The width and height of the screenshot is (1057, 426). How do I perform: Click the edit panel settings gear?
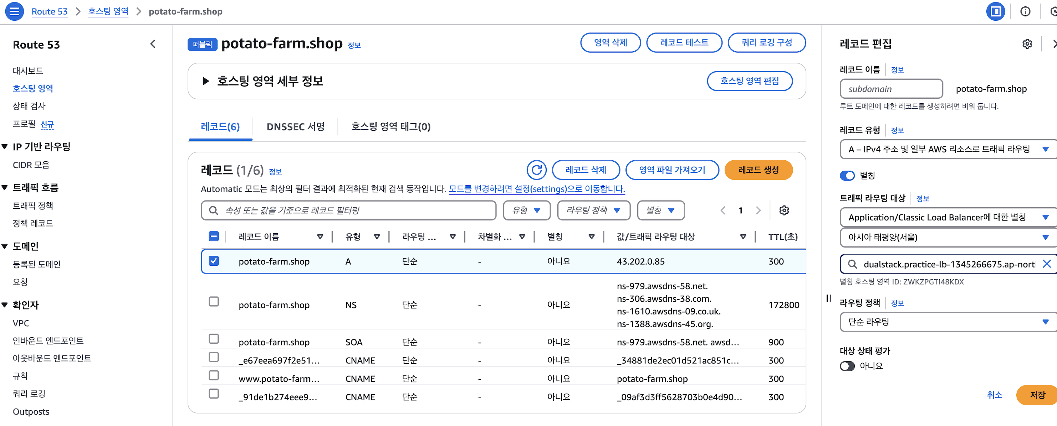coord(1027,44)
